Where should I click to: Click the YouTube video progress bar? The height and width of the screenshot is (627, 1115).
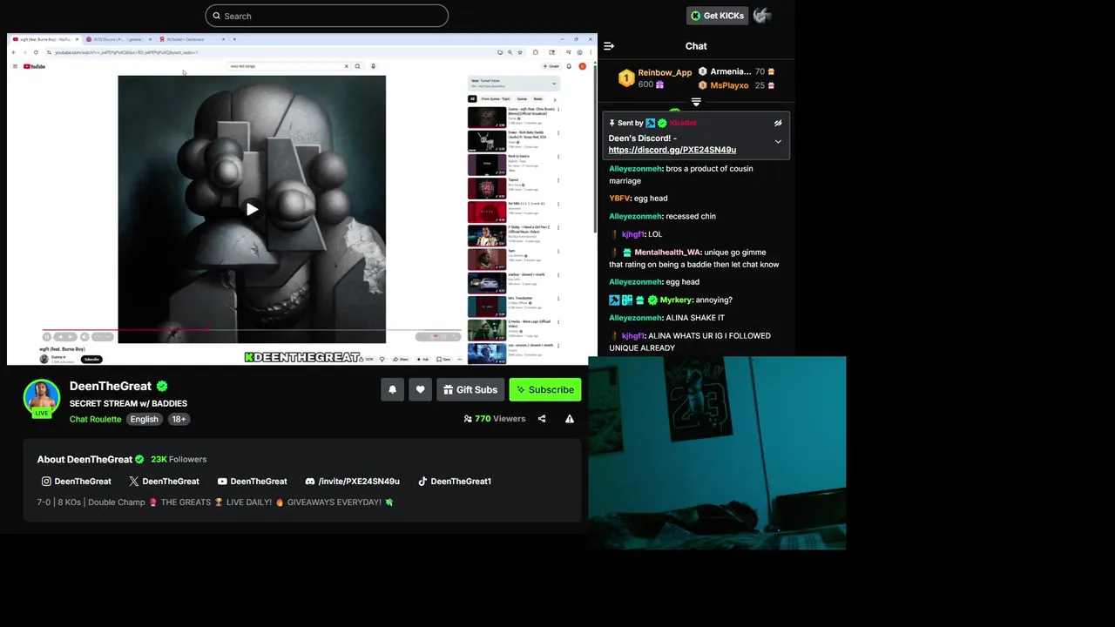coord(252,330)
